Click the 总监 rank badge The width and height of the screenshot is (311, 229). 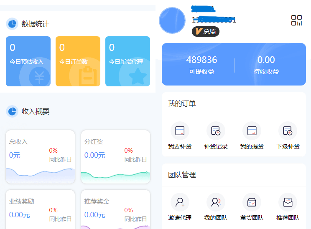point(206,31)
